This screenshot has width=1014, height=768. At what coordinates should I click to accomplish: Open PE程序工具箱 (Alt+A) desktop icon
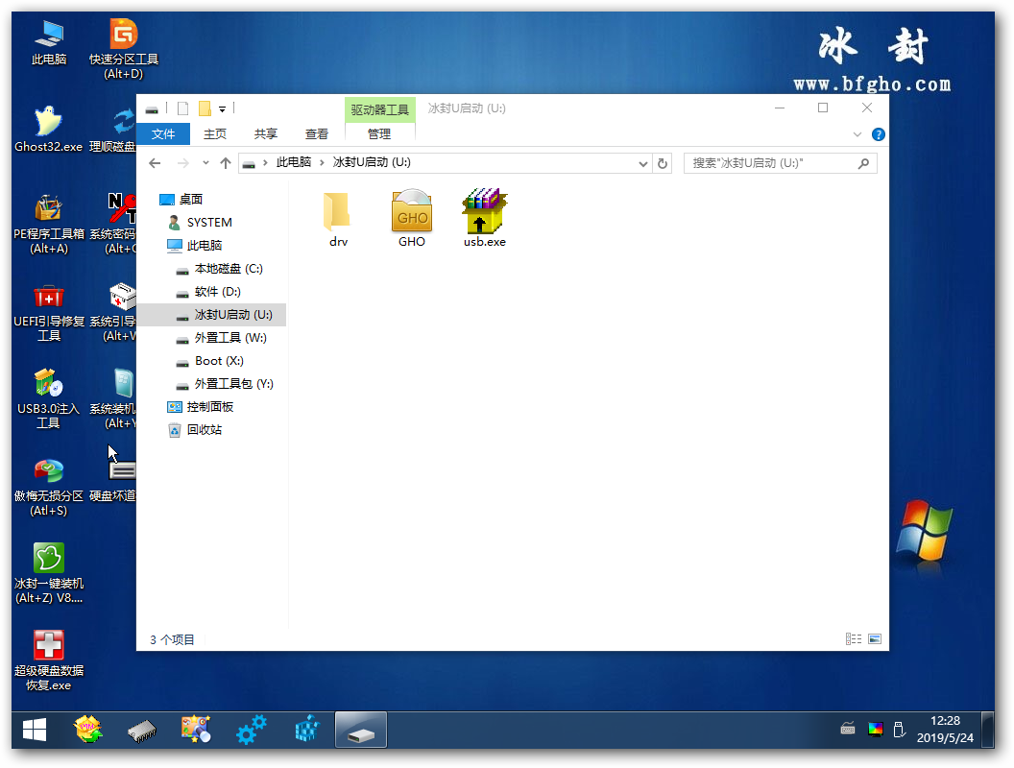tap(49, 224)
